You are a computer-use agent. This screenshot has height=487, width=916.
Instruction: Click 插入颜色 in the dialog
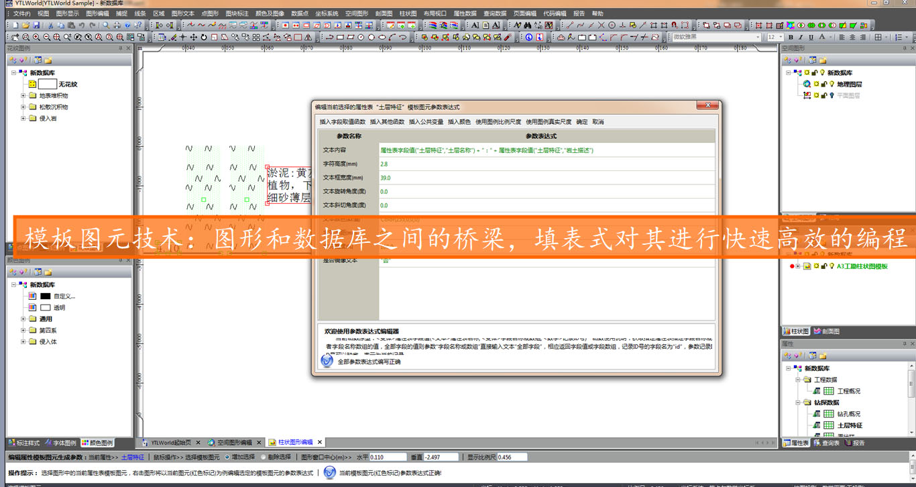459,122
